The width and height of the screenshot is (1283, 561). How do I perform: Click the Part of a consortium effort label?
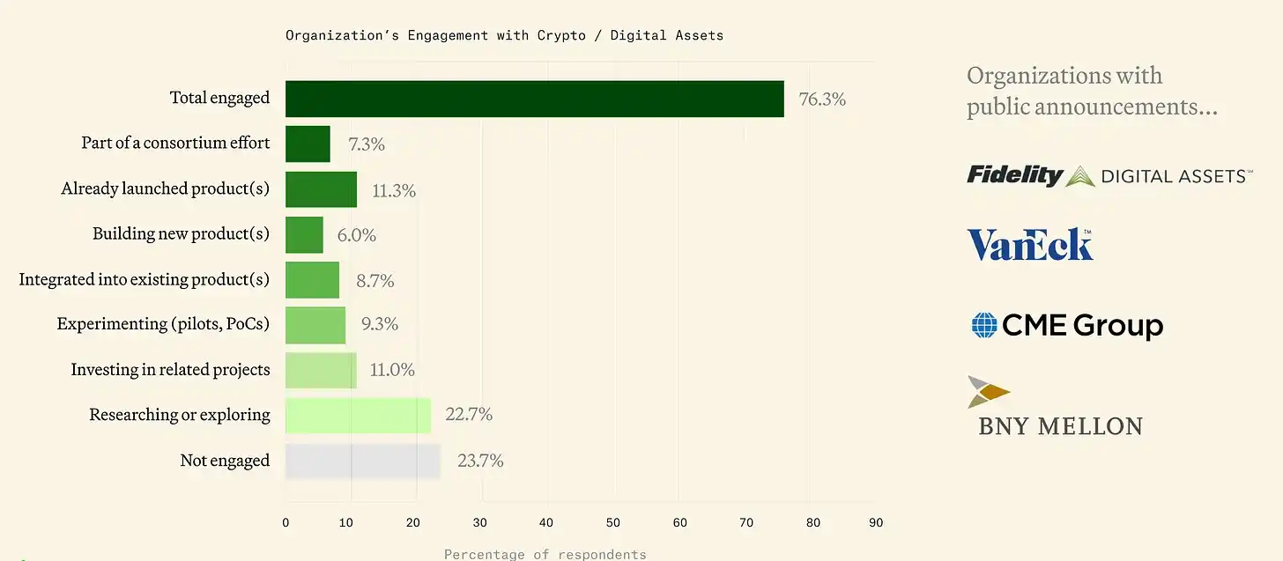(x=175, y=143)
